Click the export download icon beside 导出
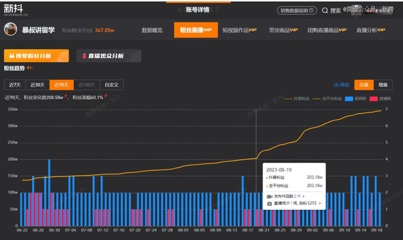Image resolution: width=403 pixels, height=240 pixels. [x=336, y=85]
